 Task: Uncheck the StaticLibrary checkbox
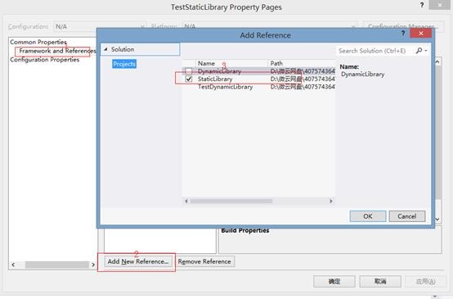188,79
